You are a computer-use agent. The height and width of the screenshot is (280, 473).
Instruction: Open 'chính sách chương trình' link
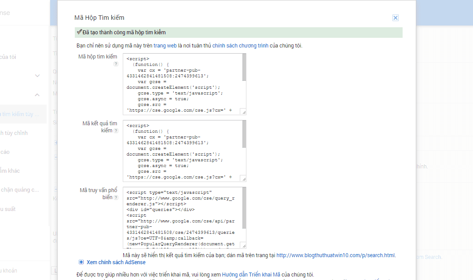(240, 46)
